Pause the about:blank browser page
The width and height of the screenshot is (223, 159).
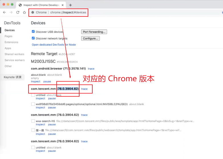pyautogui.click(x=47, y=81)
